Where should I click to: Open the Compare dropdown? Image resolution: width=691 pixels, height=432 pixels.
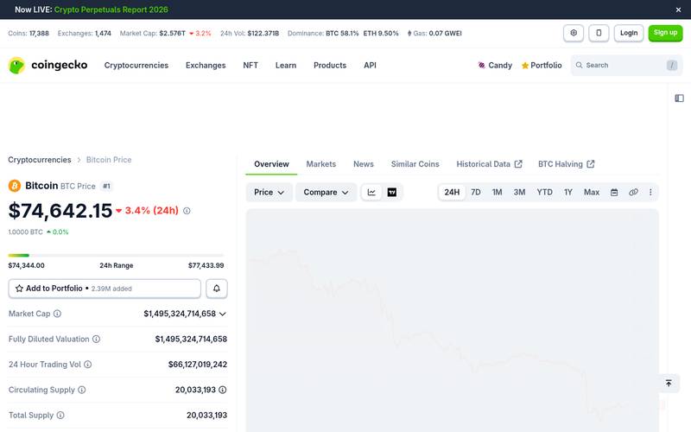pyautogui.click(x=326, y=192)
